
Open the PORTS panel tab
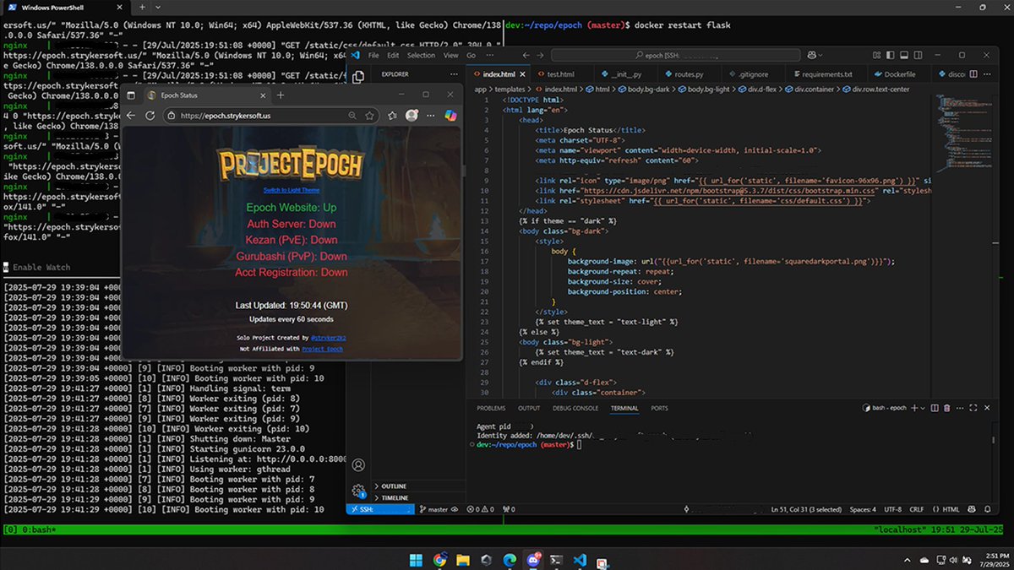click(658, 408)
